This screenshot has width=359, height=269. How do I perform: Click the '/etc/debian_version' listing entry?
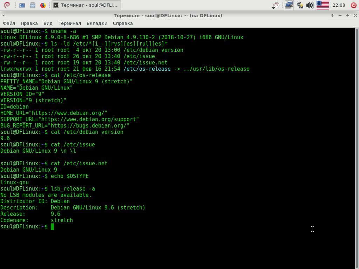pyautogui.click(x=153, y=50)
